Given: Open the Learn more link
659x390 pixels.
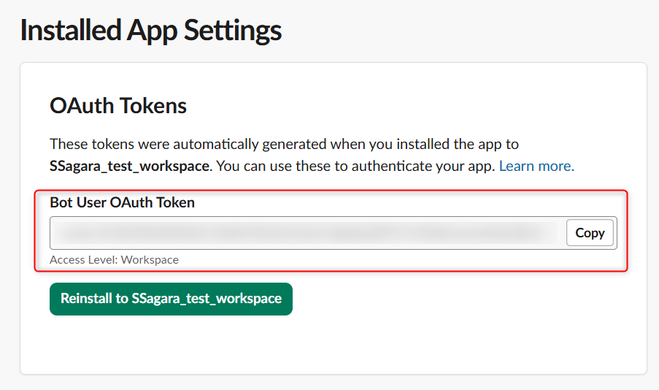Looking at the screenshot, I should [x=536, y=166].
